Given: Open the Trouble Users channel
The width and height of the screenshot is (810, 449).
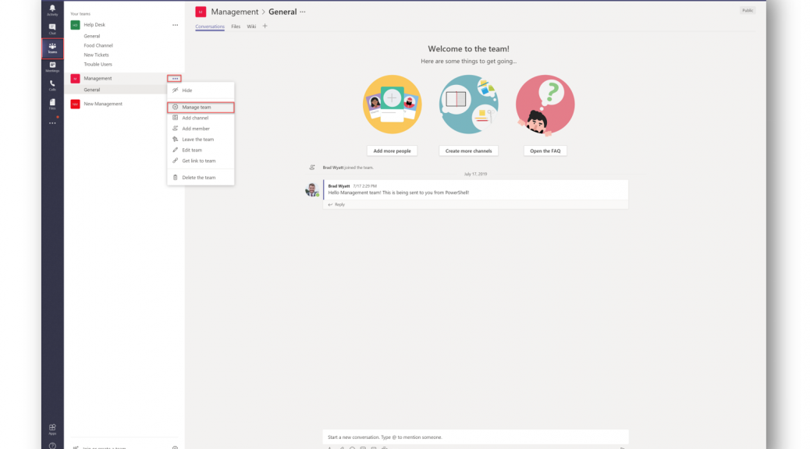Looking at the screenshot, I should [x=98, y=65].
